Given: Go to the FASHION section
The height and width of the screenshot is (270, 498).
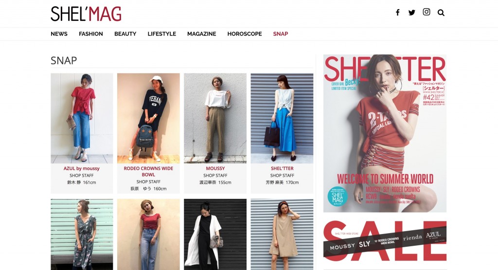Looking at the screenshot, I should [x=91, y=34].
